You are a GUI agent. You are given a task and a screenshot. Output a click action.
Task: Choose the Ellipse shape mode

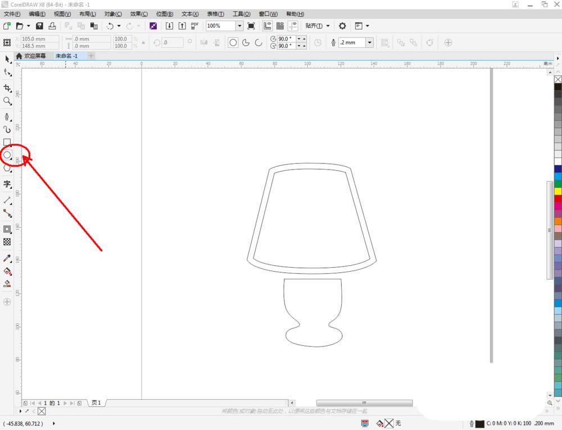tap(233, 43)
